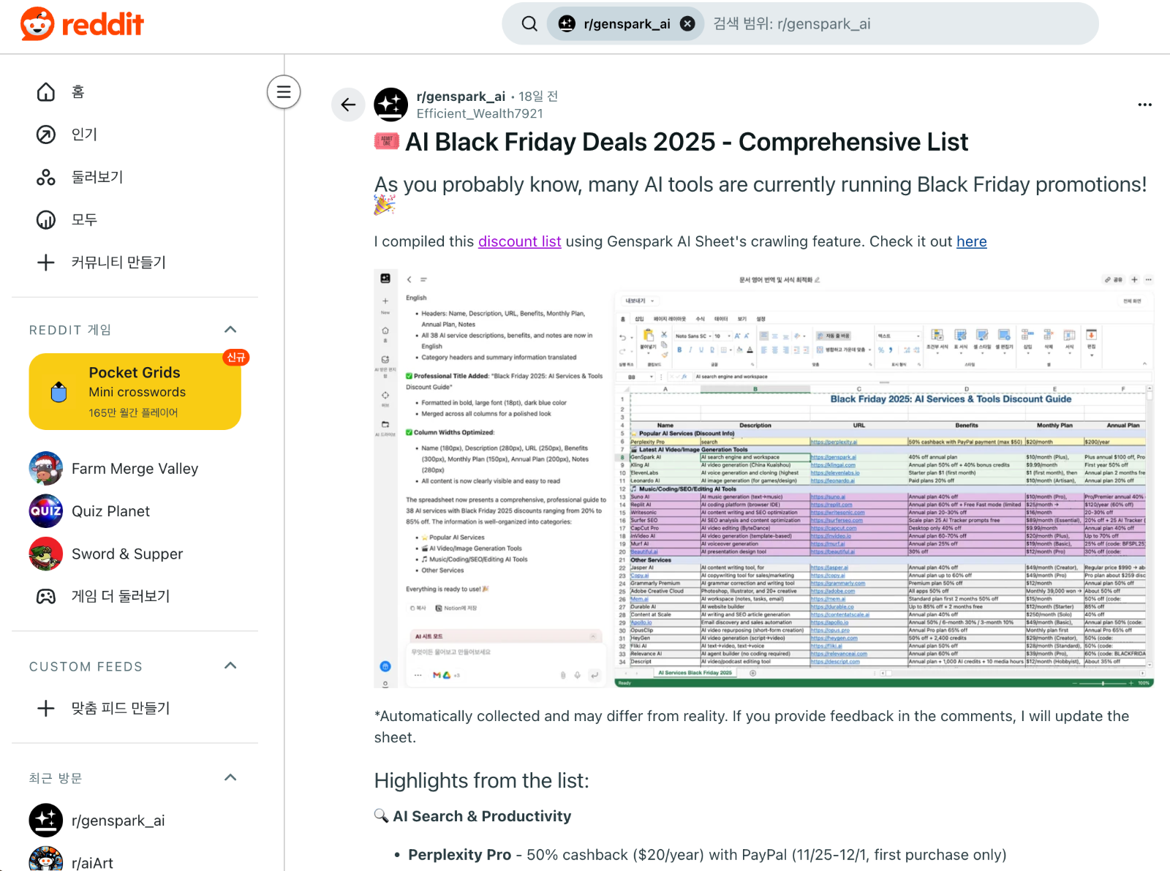This screenshot has width=1170, height=871.
Task: Click the search magnifier icon
Action: tap(529, 24)
